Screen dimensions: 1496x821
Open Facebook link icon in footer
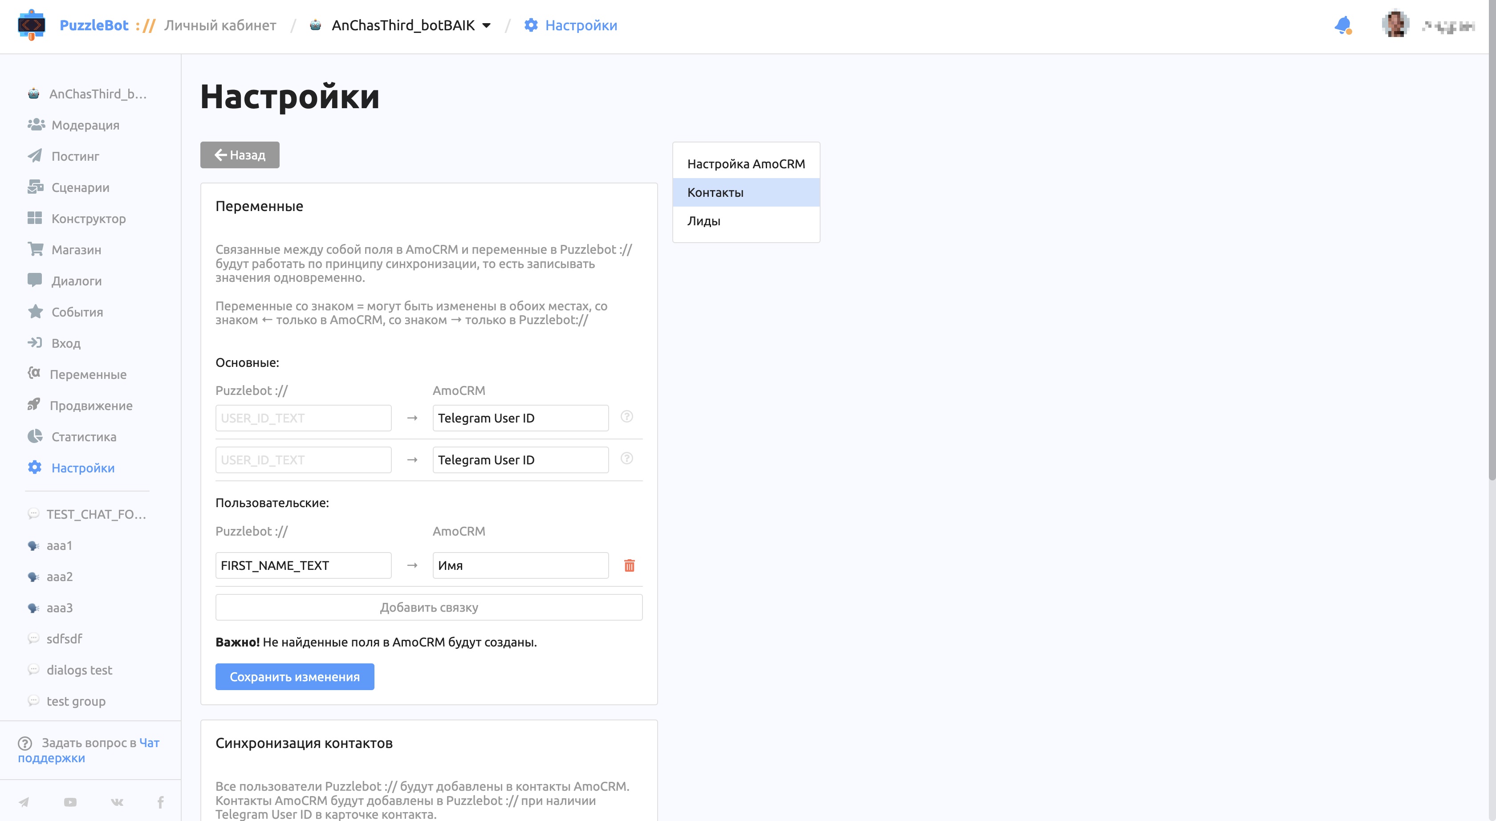pos(161,802)
